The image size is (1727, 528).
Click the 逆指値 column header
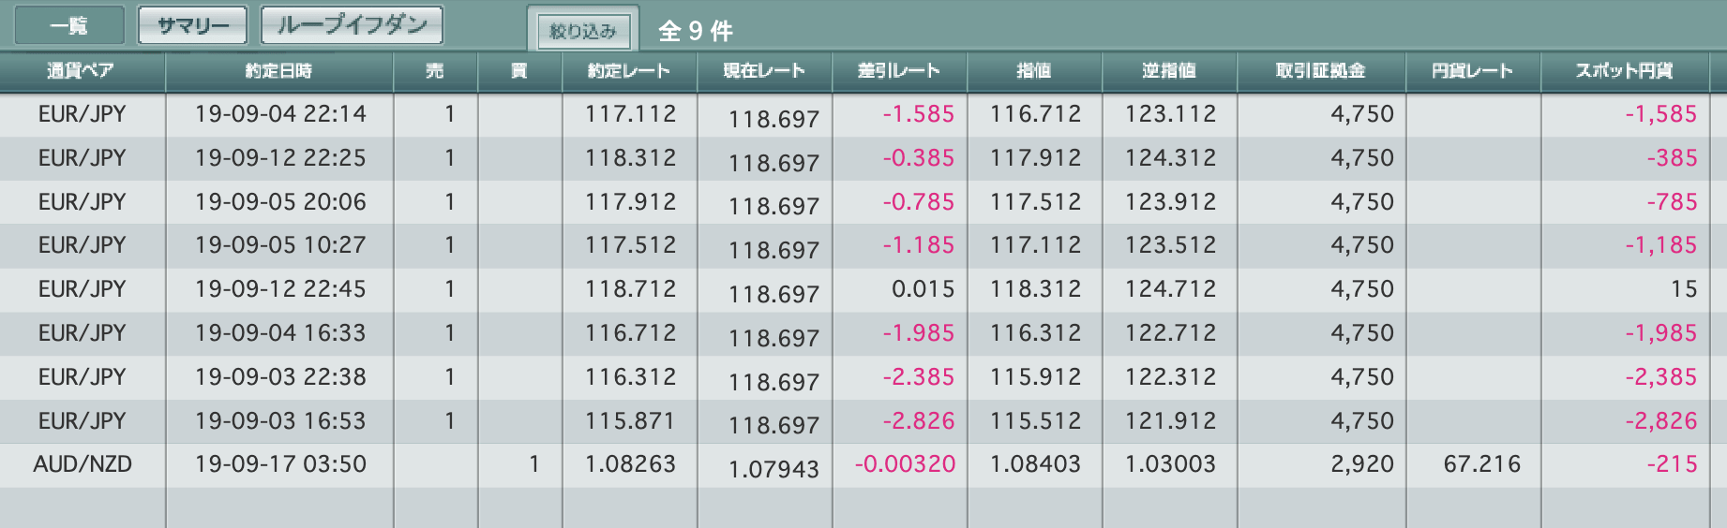1169,71
